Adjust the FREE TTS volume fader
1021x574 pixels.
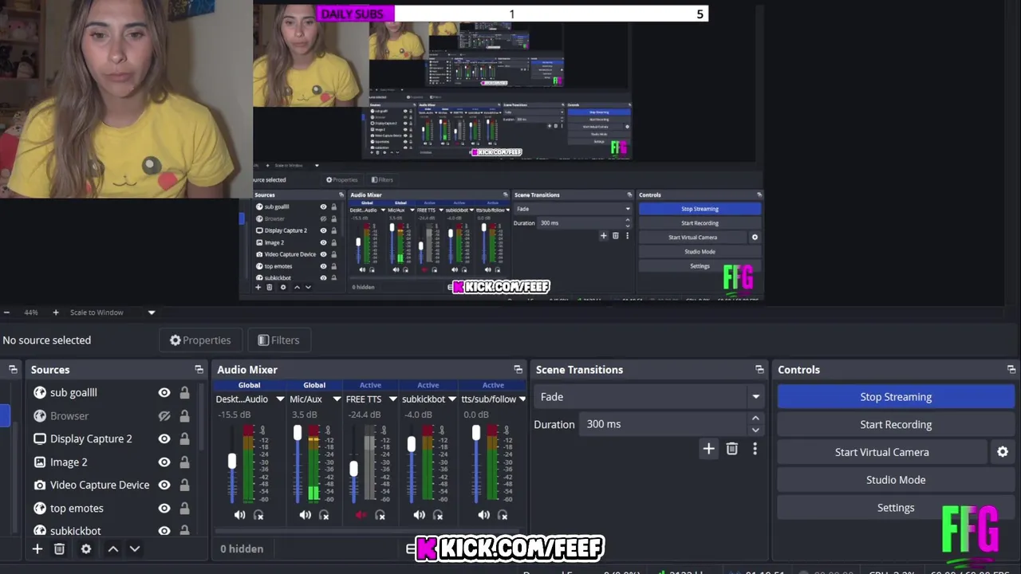pos(353,470)
